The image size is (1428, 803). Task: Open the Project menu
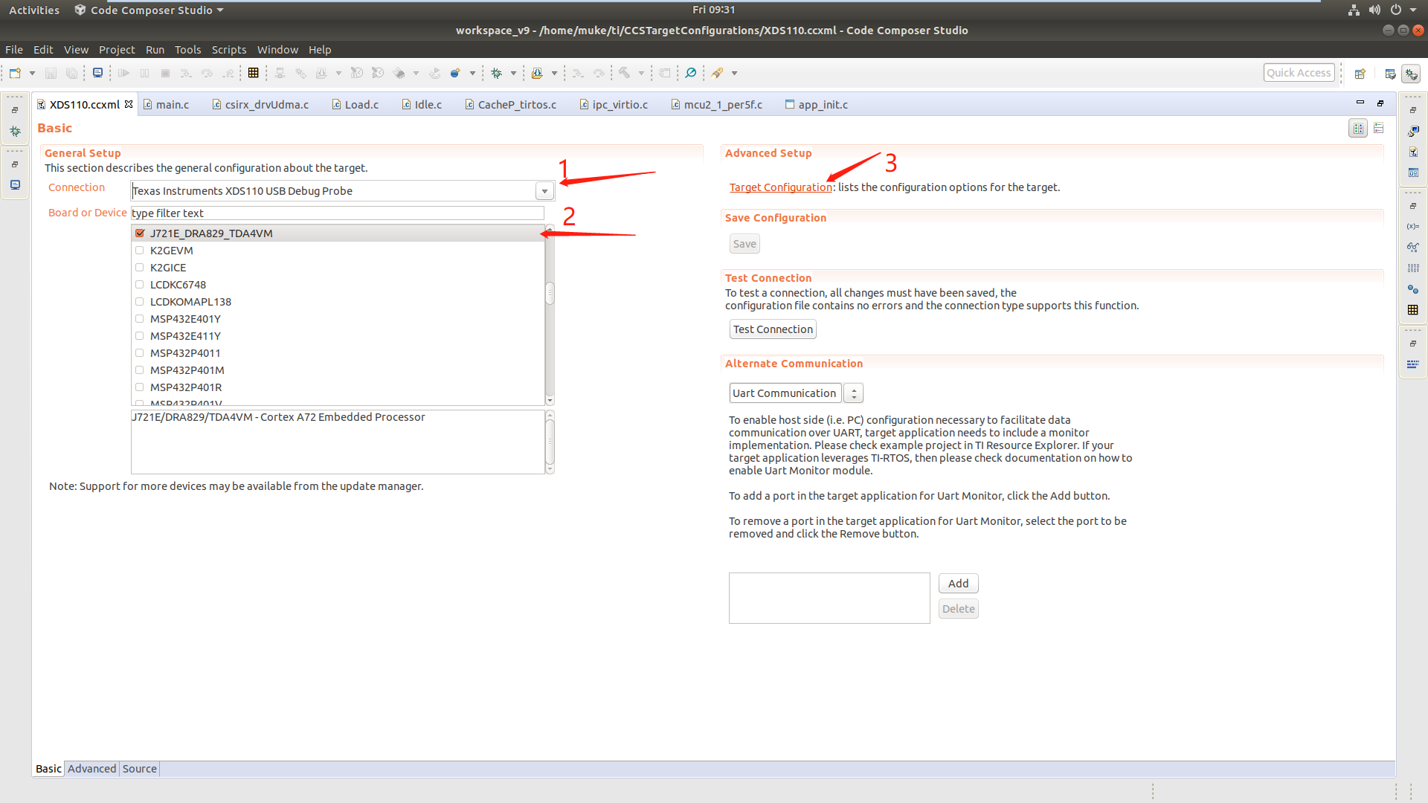click(x=117, y=50)
